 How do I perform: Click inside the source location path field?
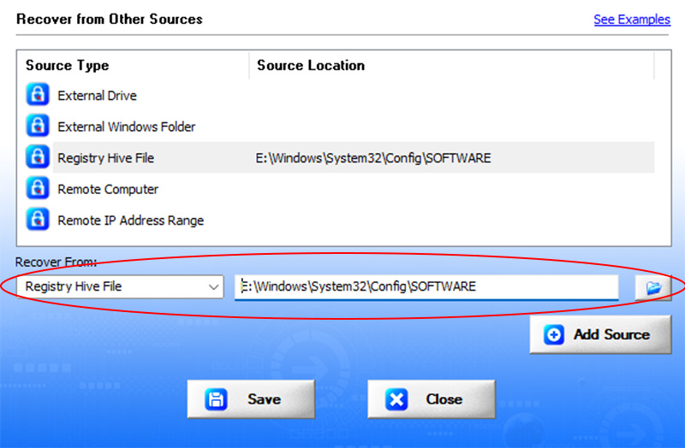pos(426,286)
